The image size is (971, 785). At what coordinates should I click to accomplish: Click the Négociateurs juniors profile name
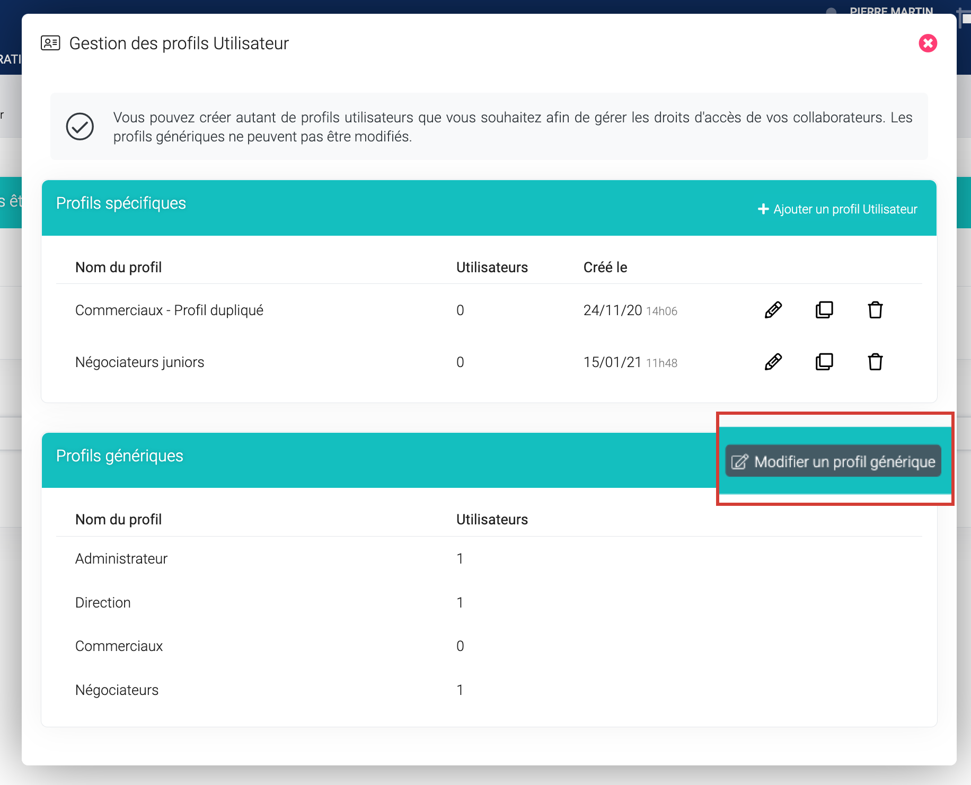(x=139, y=362)
